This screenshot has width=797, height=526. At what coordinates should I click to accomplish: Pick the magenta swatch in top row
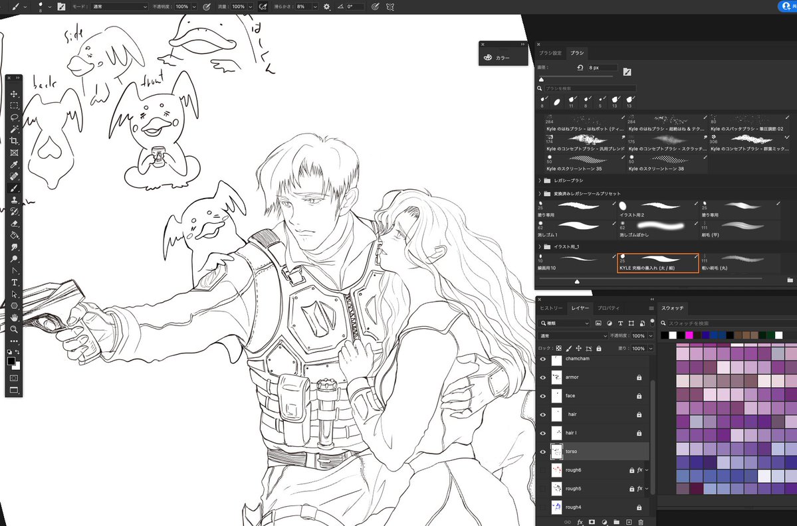pyautogui.click(x=689, y=335)
